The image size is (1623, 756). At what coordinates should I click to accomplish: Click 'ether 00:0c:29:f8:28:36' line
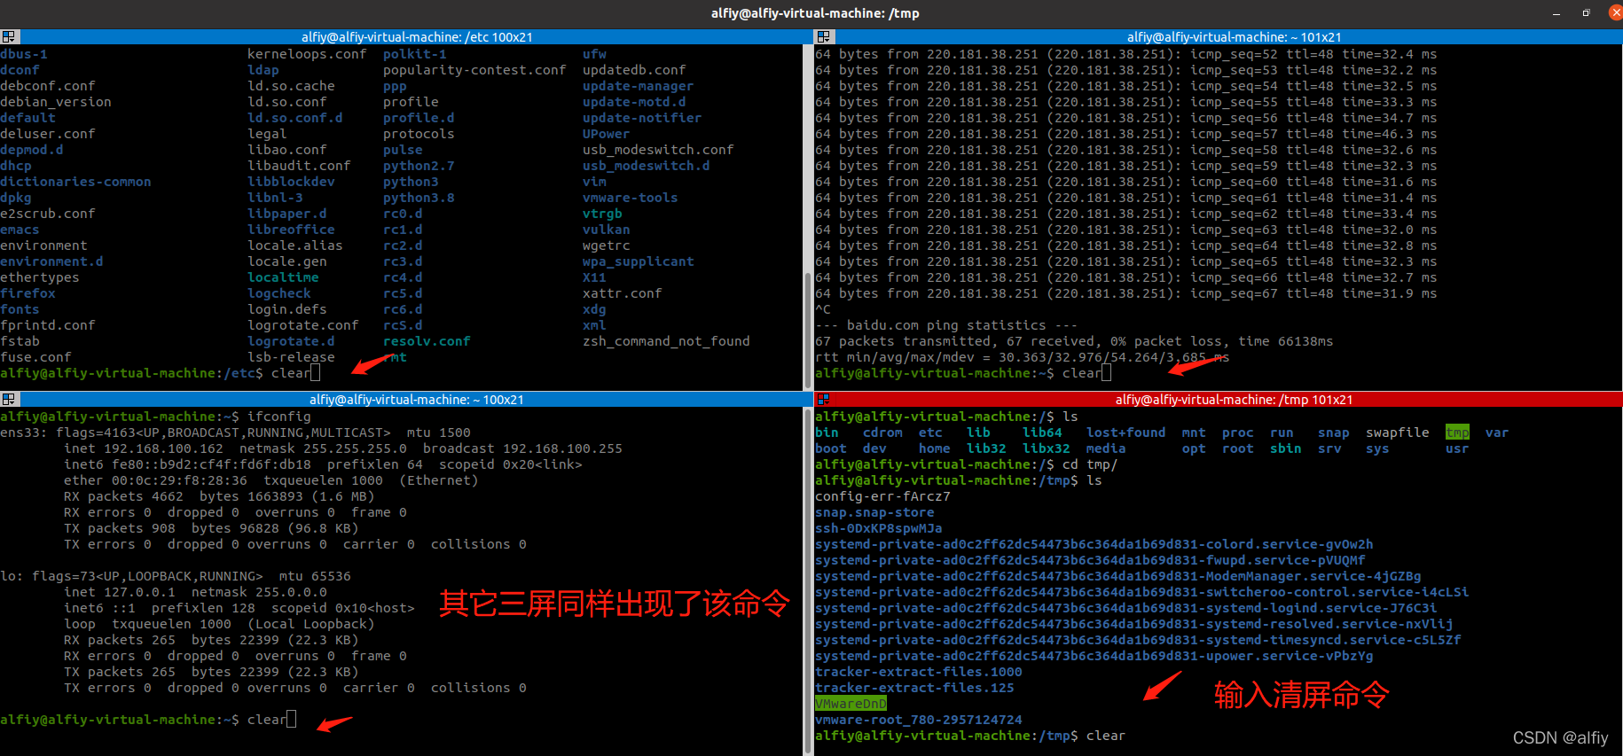(x=270, y=480)
